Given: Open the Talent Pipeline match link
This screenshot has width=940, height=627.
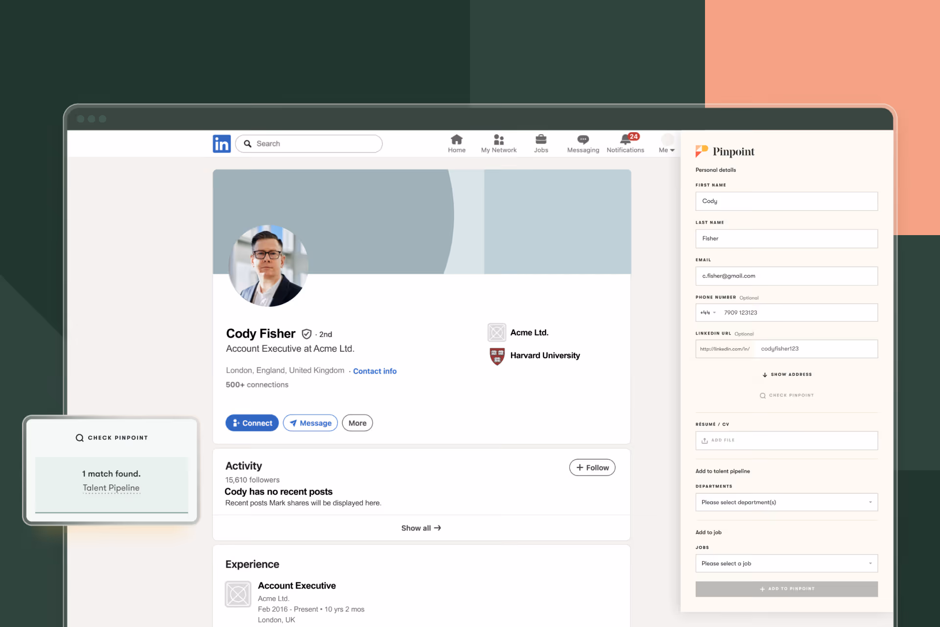Looking at the screenshot, I should (111, 488).
